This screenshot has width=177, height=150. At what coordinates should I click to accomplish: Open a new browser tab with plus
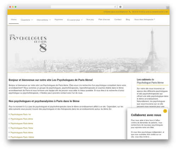tap(168, 8)
